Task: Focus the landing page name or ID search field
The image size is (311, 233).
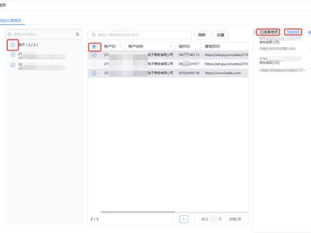Action: (140, 35)
